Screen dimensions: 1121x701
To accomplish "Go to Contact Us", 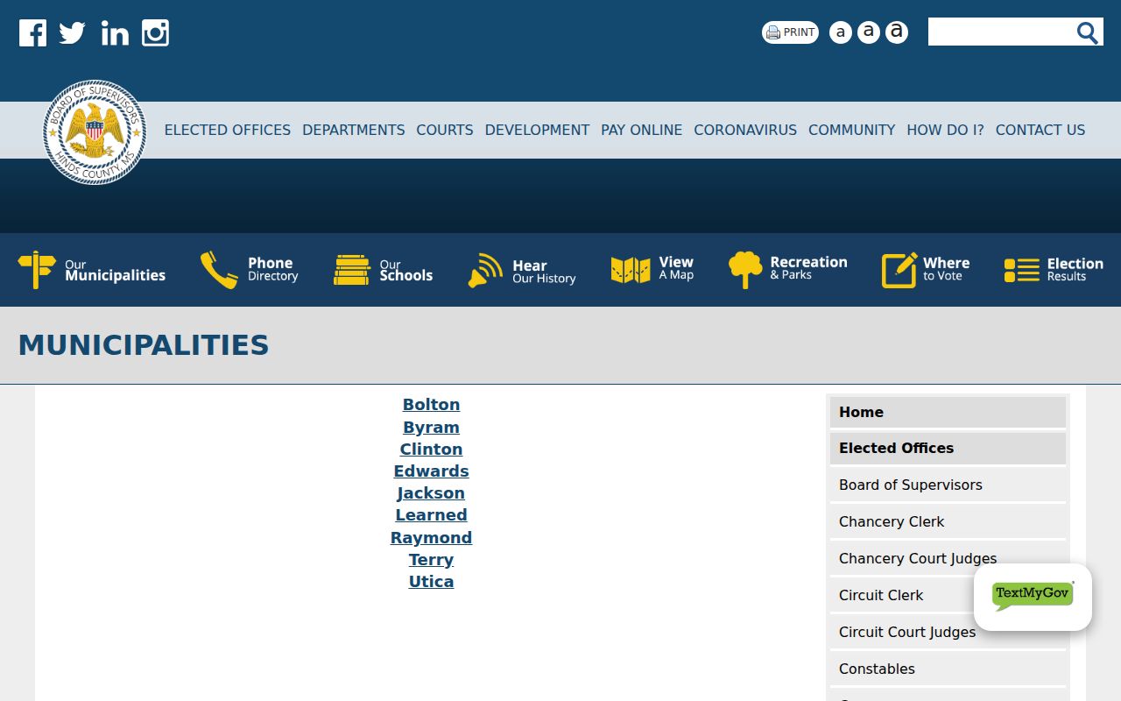I will click(1040, 130).
